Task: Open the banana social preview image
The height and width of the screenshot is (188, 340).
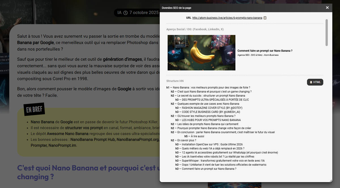Action: tap(201, 53)
